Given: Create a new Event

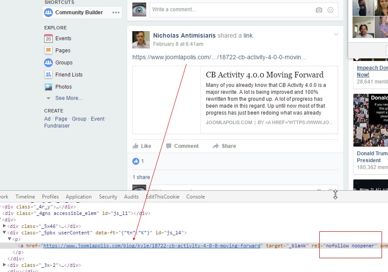Looking at the screenshot, I should pos(97,119).
